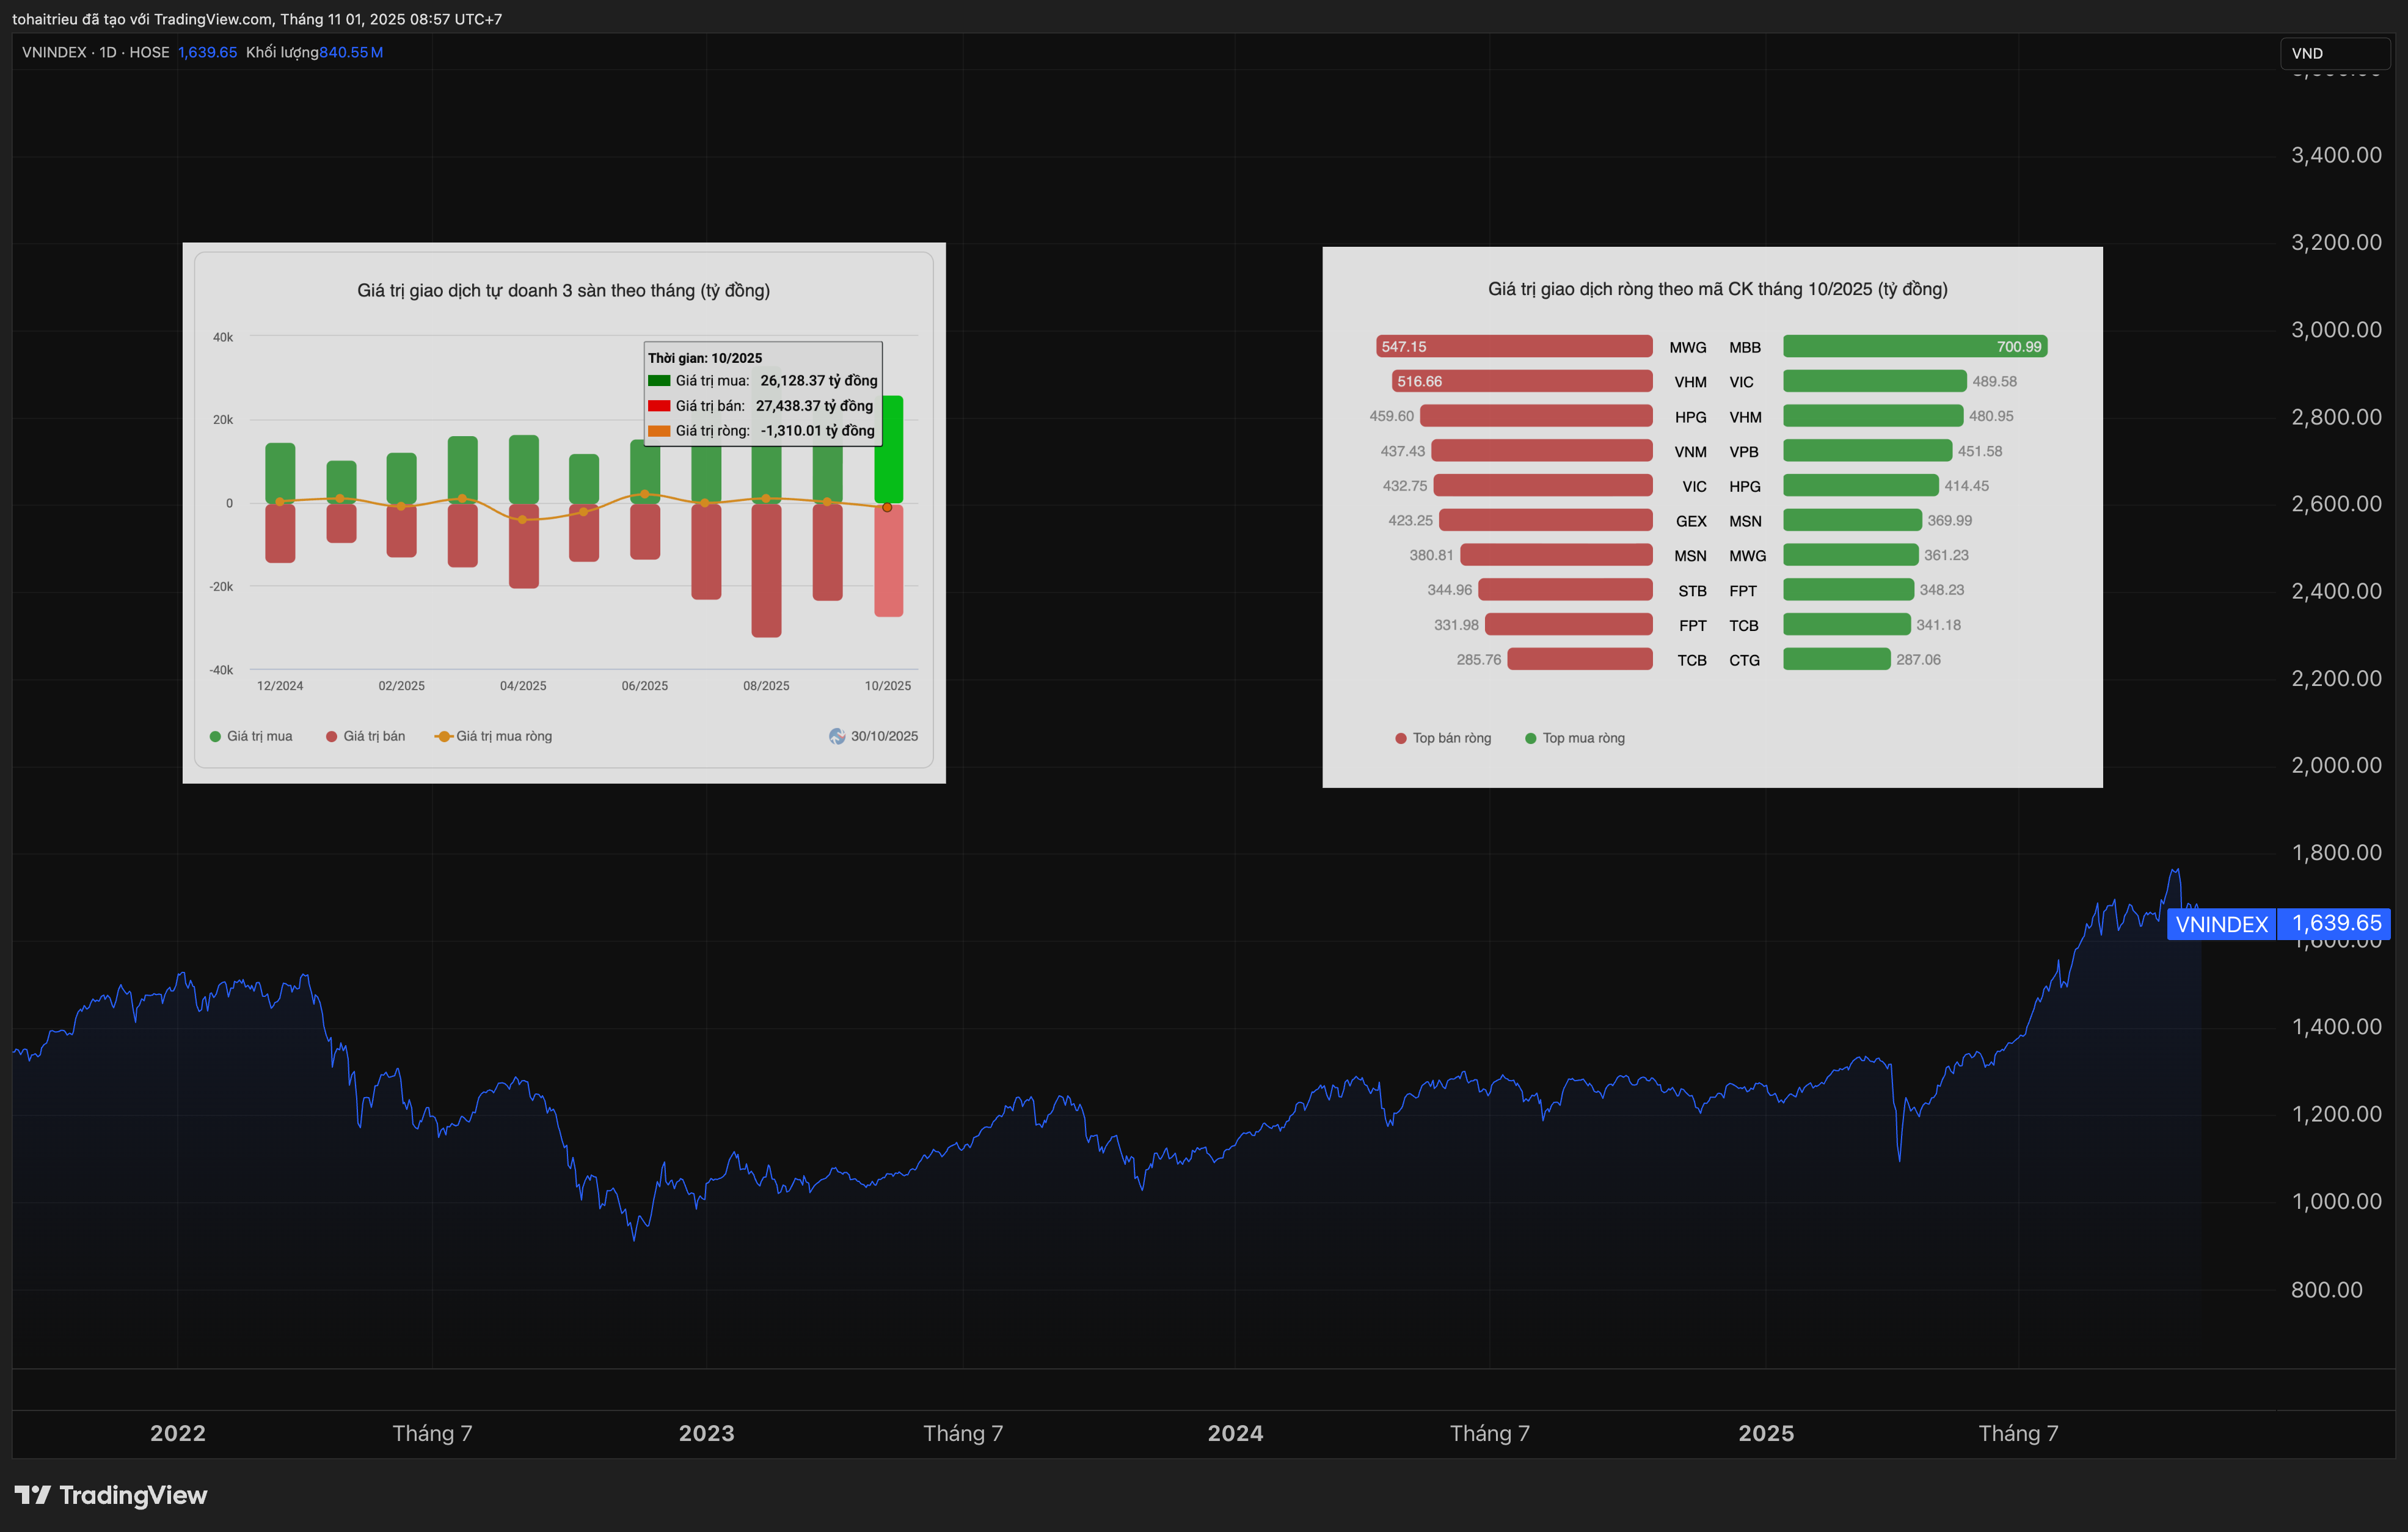
Task: Click the '-1,310.01 tỷ đồng' net value in tooltip
Action: (x=818, y=431)
